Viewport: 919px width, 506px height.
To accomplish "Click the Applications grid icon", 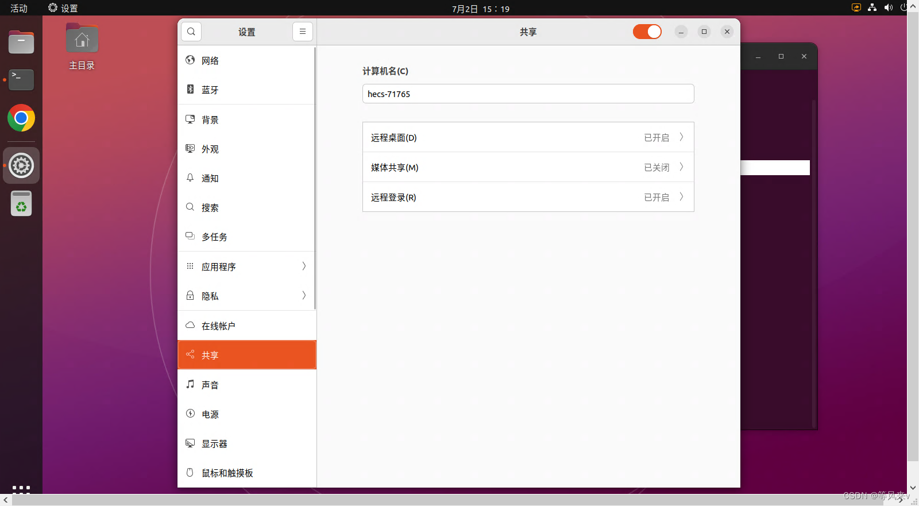I will click(x=190, y=266).
